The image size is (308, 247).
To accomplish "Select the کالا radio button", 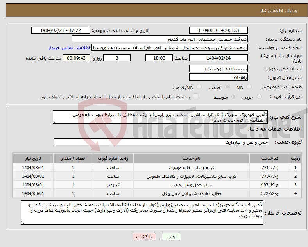I will 249,87.
